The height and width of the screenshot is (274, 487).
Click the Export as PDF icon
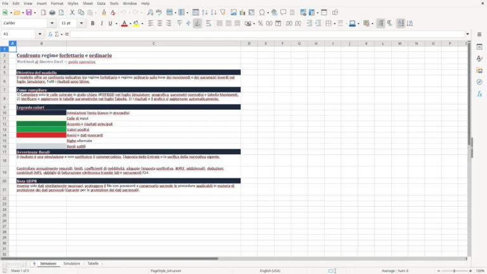pos(43,13)
